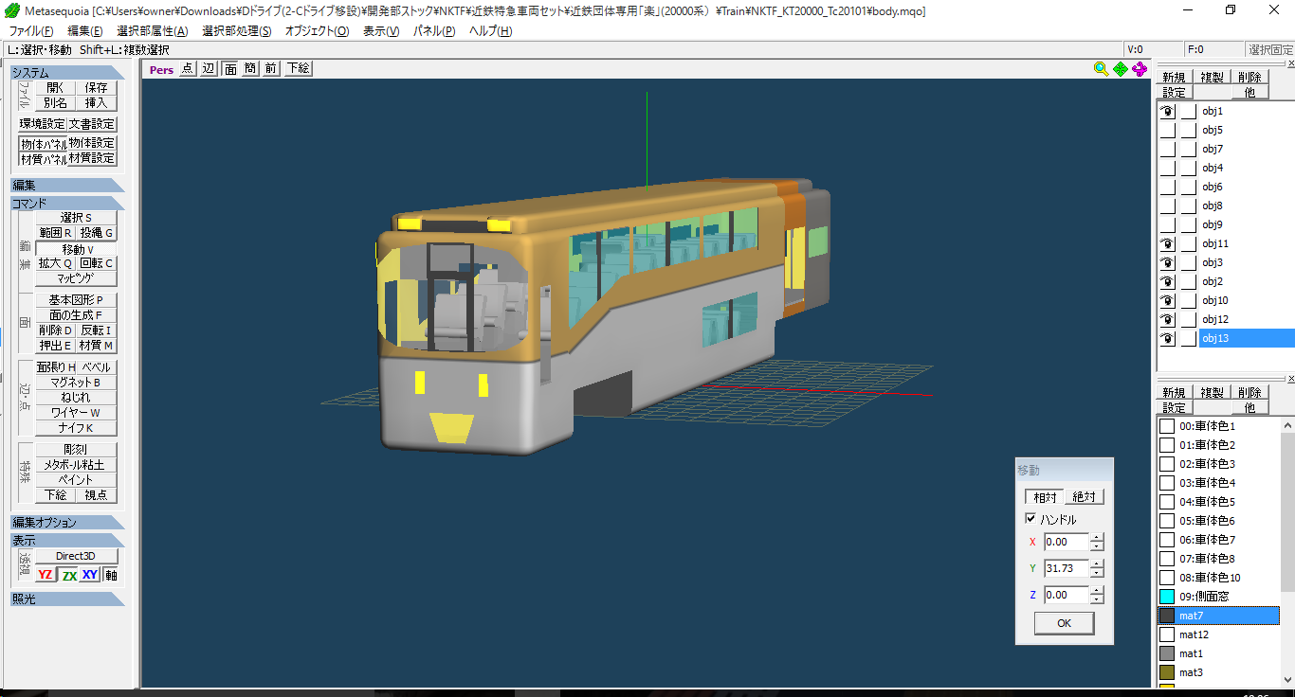Click the Pers perspective view label

[161, 69]
